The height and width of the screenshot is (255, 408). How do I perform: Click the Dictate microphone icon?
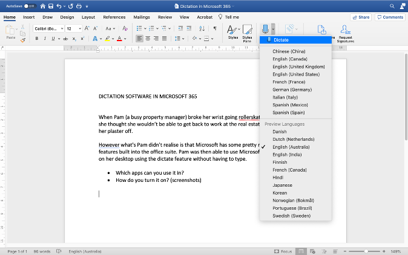click(x=265, y=28)
